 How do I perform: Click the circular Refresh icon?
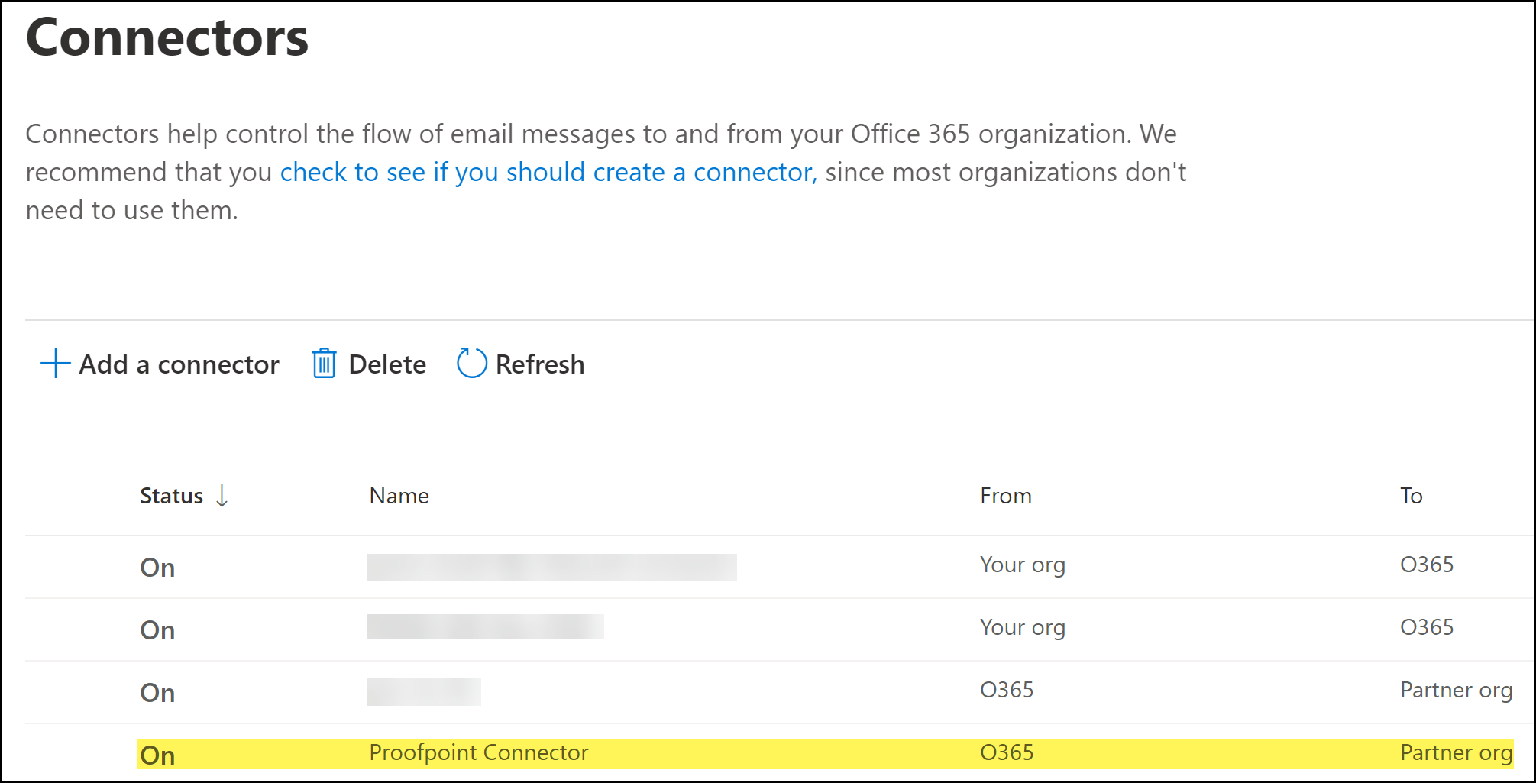[471, 364]
